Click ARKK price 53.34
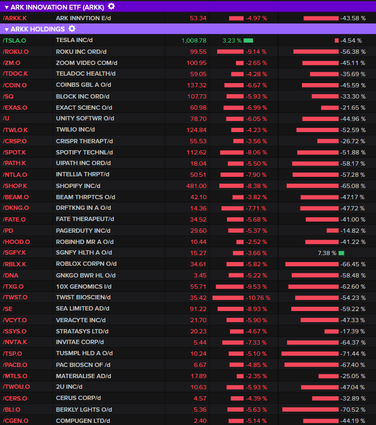 coord(198,18)
